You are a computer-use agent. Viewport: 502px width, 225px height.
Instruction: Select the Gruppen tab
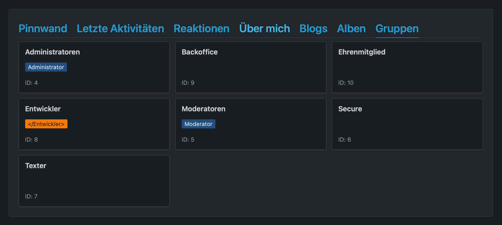coord(397,28)
